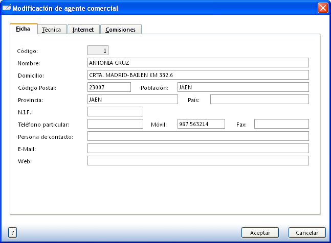Image resolution: width=331 pixels, height=243 pixels.
Task: Click the N.I.F. input box
Action: point(115,112)
